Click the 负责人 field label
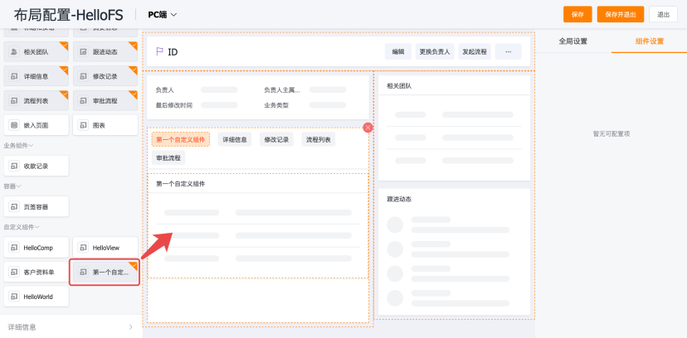Viewport: 687px width, 338px height. click(x=165, y=89)
